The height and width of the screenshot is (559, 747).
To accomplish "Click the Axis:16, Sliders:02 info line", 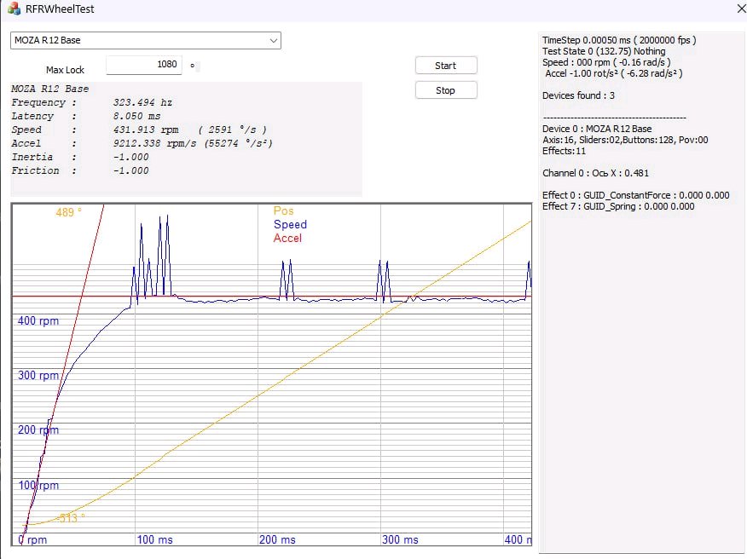I will pyautogui.click(x=625, y=140).
